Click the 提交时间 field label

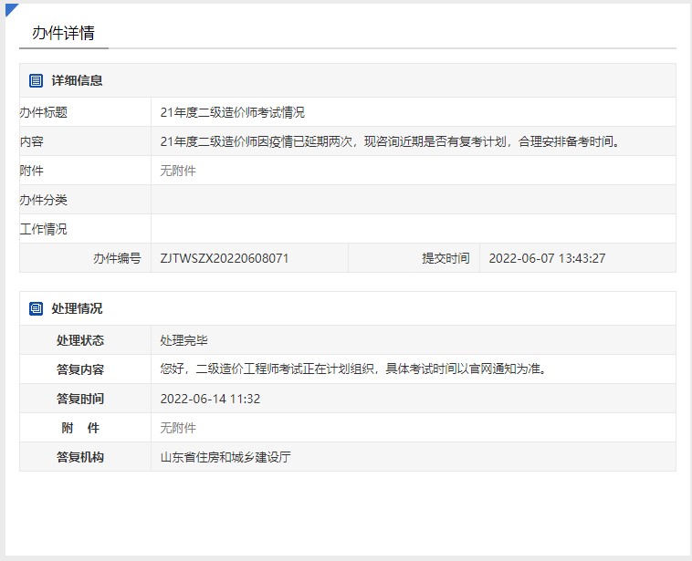(446, 258)
